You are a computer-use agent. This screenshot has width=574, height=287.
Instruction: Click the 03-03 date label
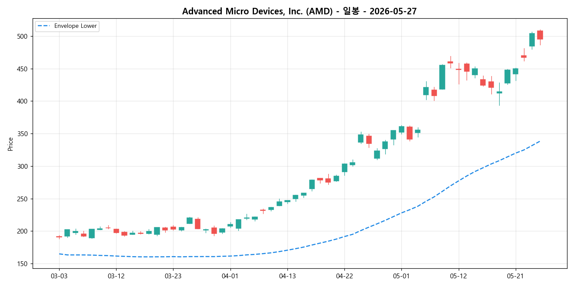(x=59, y=276)
